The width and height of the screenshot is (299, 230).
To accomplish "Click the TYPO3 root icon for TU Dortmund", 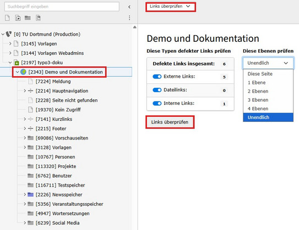I will pyautogui.click(x=9, y=34).
